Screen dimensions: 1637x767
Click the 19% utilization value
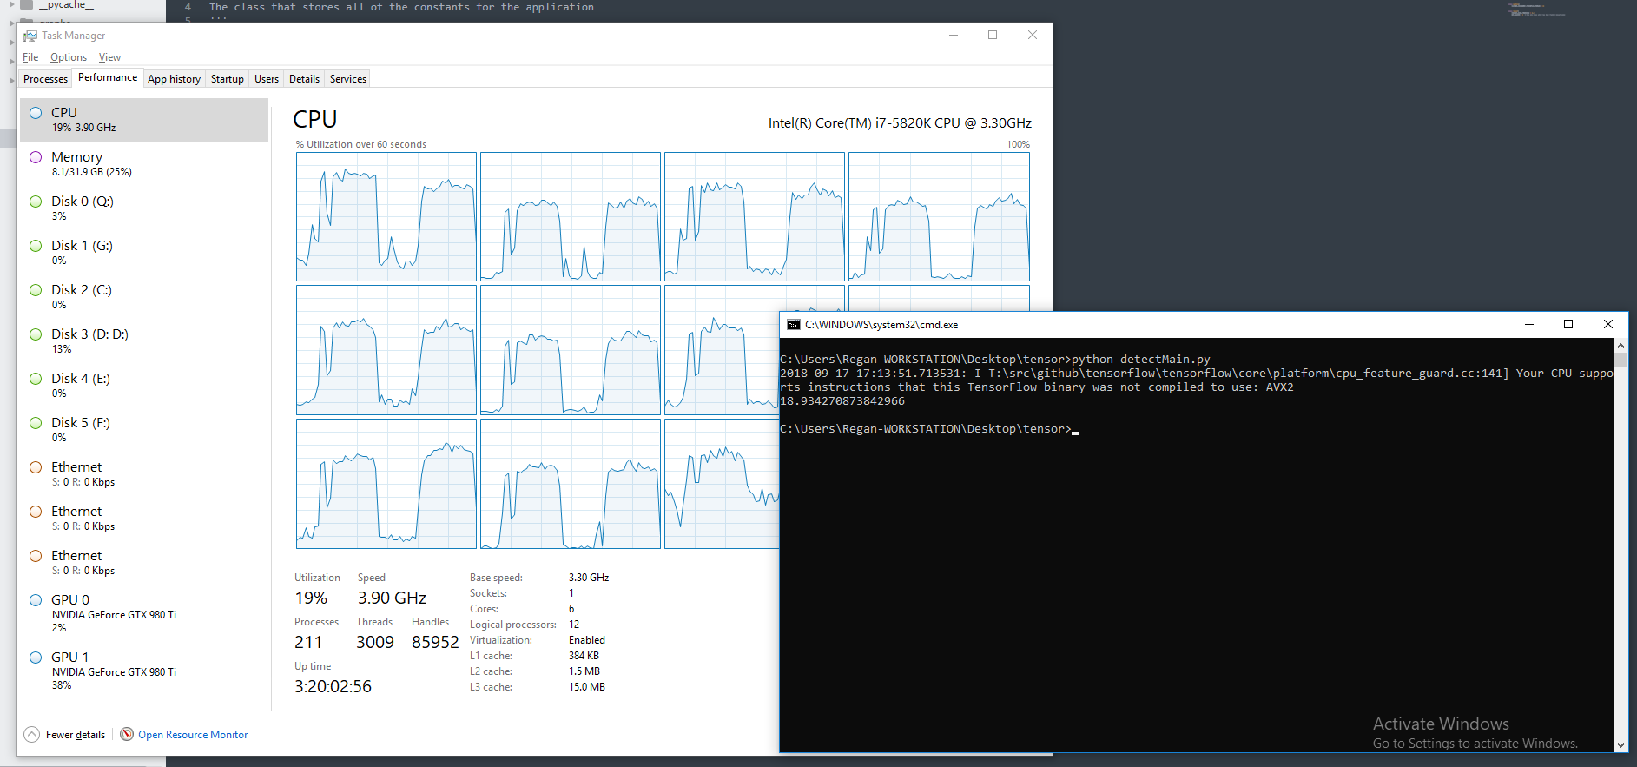pos(311,598)
